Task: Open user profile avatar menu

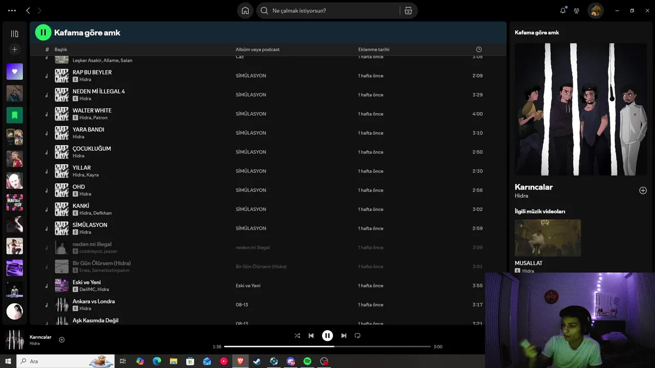Action: coord(596,11)
